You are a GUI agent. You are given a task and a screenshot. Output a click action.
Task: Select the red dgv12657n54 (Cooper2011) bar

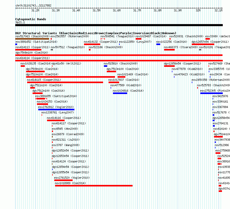click(x=203, y=44)
